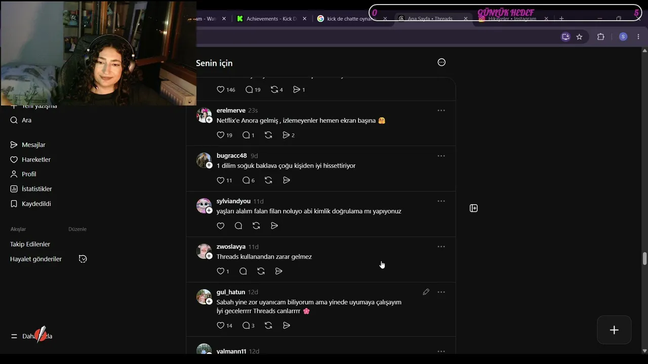Open more options on gul_hatun's post
Viewport: 648px width, 364px height.
coord(441,292)
